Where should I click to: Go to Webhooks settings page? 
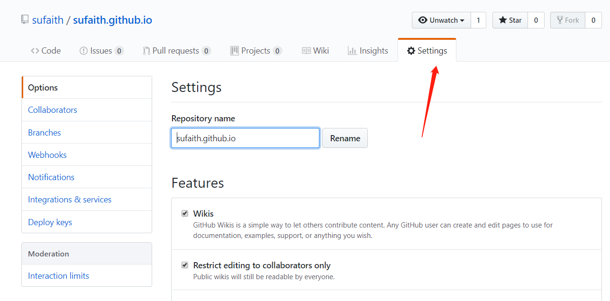click(47, 155)
